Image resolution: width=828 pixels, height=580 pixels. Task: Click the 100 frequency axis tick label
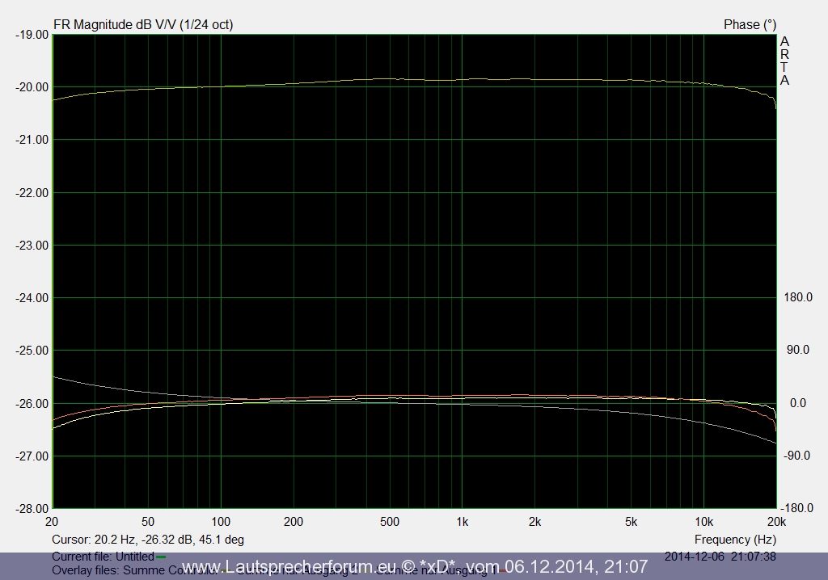221,522
